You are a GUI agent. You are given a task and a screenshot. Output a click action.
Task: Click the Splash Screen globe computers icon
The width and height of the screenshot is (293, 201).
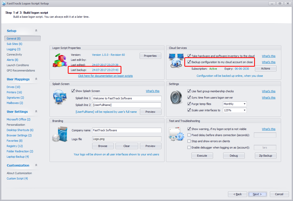click(60, 97)
